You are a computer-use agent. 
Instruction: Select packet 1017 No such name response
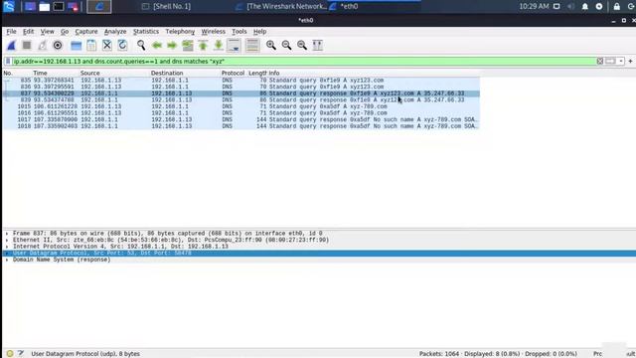[241, 119]
